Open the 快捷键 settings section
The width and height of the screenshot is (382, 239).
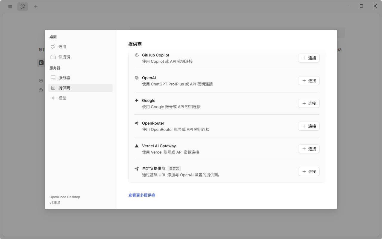click(x=80, y=57)
